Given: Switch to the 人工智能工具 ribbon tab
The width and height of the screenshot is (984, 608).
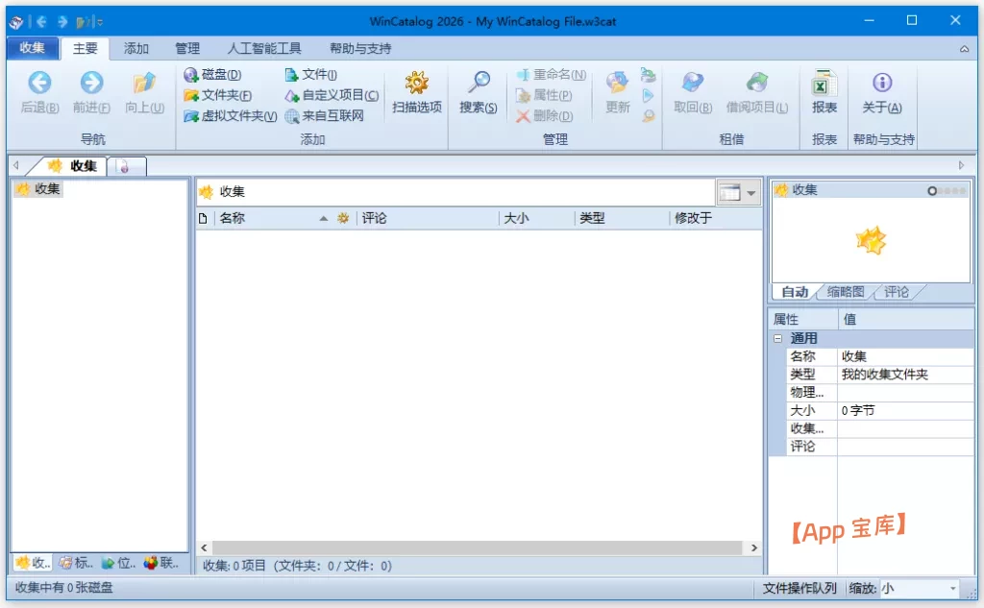Looking at the screenshot, I should tap(264, 48).
